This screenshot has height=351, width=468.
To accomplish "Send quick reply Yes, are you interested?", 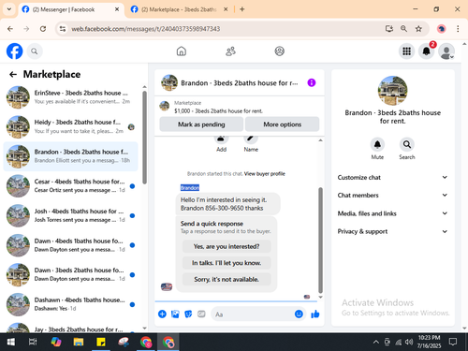I will [227, 246].
